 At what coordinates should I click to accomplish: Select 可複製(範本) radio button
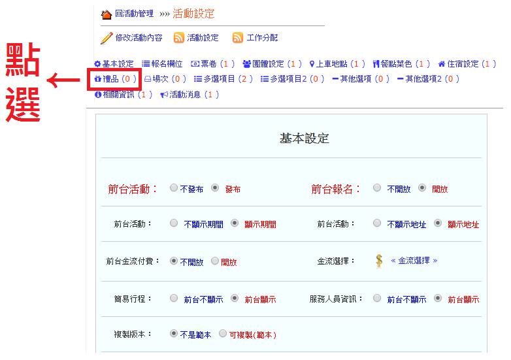click(x=223, y=333)
